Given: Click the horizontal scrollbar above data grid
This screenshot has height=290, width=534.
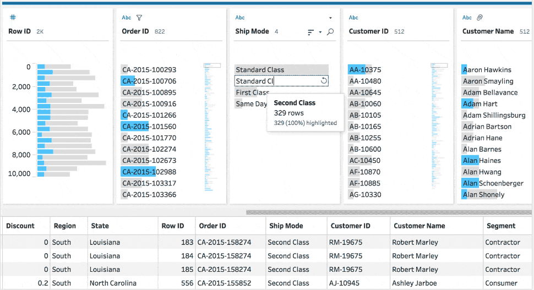Looking at the screenshot, I should click(389, 212).
